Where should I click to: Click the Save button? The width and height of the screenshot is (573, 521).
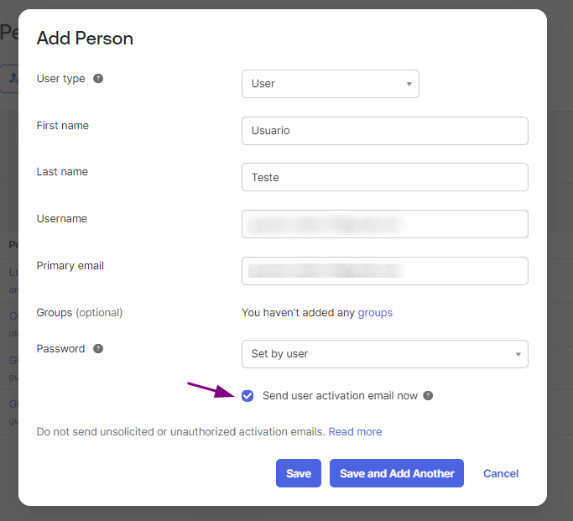point(299,473)
